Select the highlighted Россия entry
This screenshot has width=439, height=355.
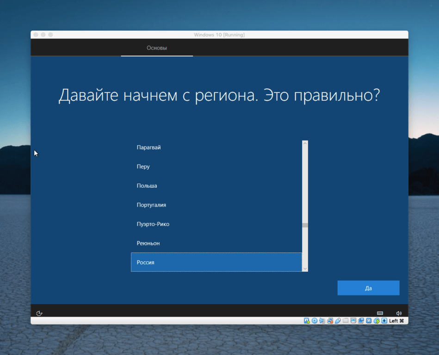tap(216, 262)
